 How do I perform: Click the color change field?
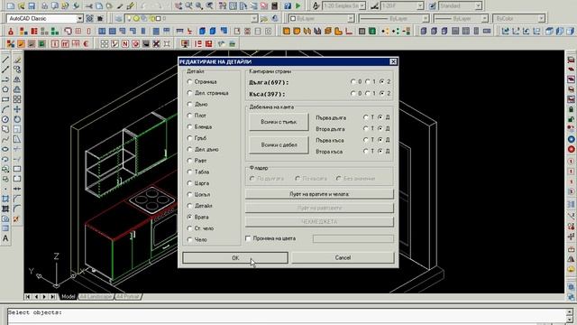click(353, 238)
